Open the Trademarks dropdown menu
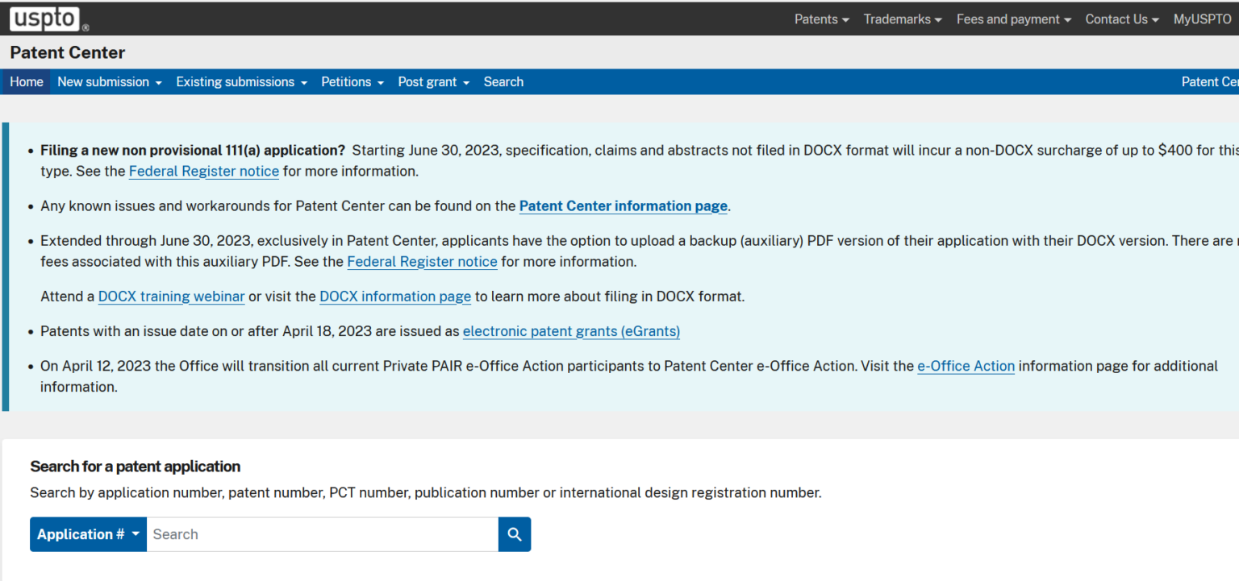This screenshot has height=581, width=1239. (x=901, y=19)
